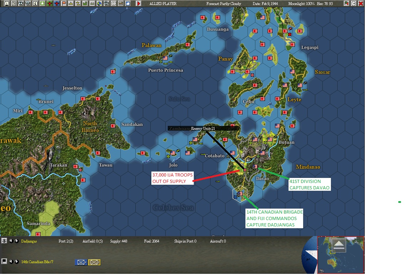This screenshot has height=276, width=405.
Task: Click the 'ALLIED PLAYER' label
Action: click(163, 4)
